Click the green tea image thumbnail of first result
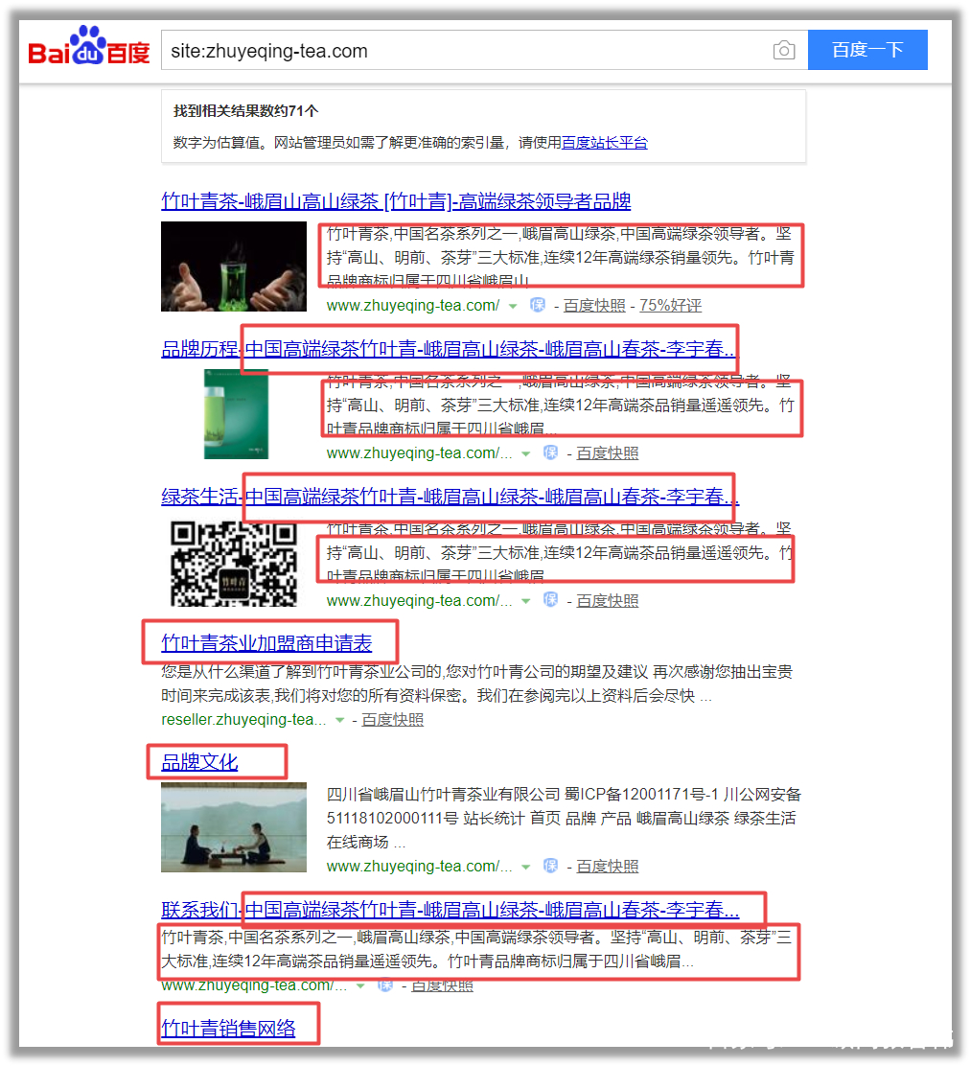The width and height of the screenshot is (970, 1066). (234, 266)
